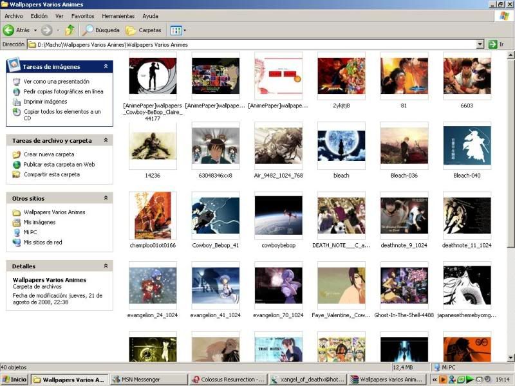The width and height of the screenshot is (515, 386).
Task: Select the Ghost-In-The-Shell-4488 thumbnail
Action: [404, 286]
